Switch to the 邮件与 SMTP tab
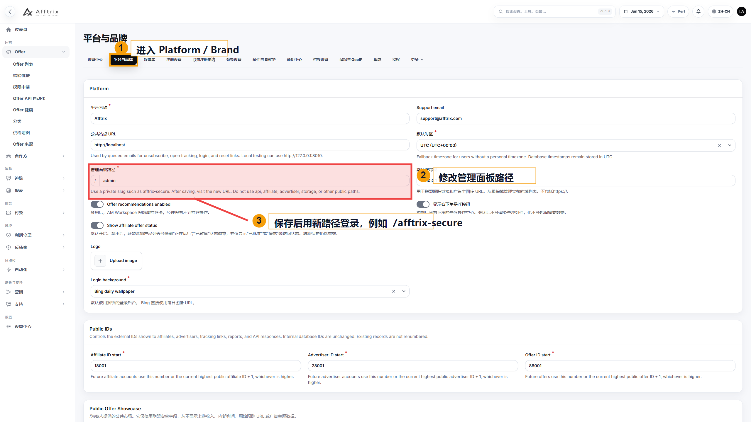Image resolution: width=751 pixels, height=422 pixels. click(264, 59)
